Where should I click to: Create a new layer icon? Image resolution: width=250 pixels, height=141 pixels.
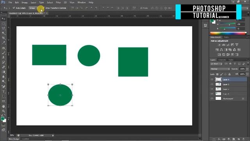239,139
